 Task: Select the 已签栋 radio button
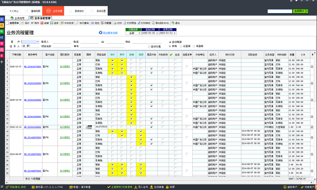point(182,46)
